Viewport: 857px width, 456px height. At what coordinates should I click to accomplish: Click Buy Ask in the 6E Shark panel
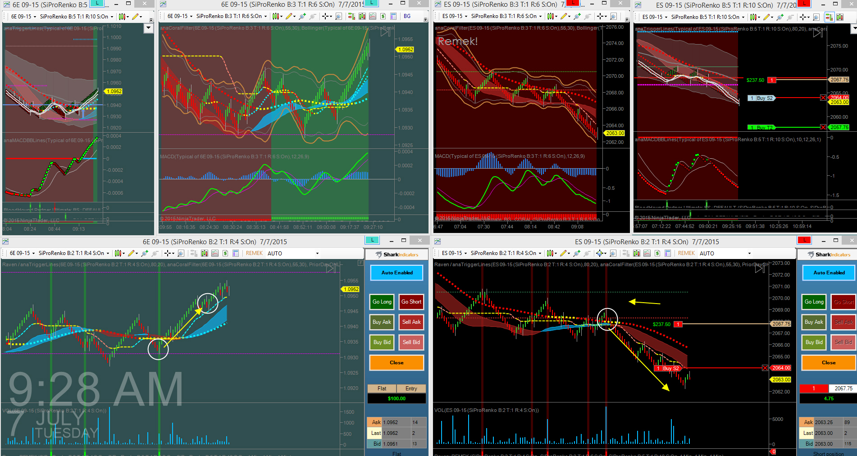[382, 322]
